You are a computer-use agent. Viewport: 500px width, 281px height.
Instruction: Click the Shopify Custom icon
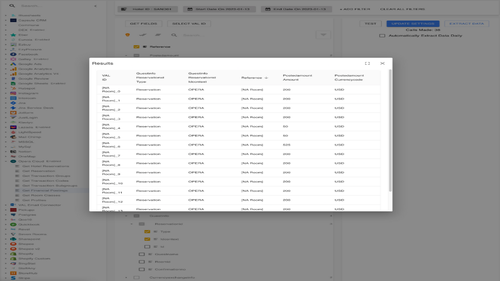(x=13, y=258)
